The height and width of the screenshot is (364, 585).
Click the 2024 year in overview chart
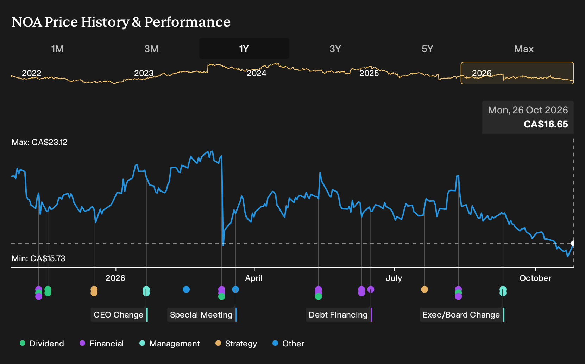click(x=257, y=73)
